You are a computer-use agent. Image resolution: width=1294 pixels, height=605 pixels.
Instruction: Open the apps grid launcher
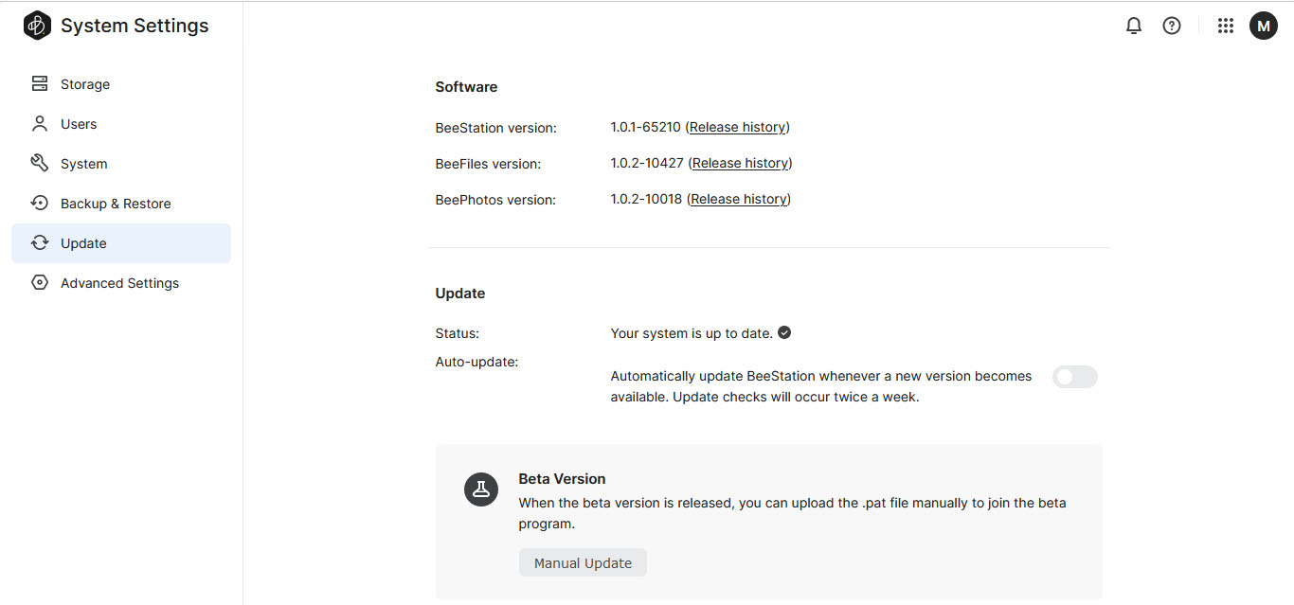pos(1226,27)
